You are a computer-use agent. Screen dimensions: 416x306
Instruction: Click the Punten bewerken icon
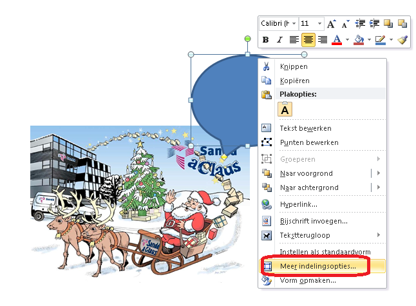coord(267,142)
